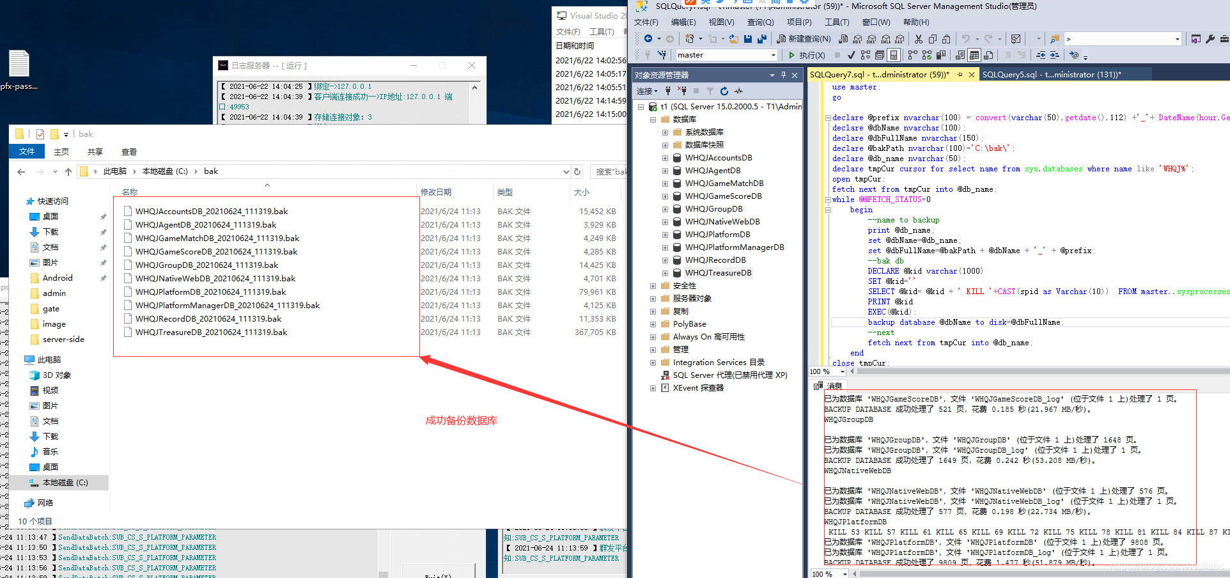
Task: Click the MDX query icon in SSMS toolbar
Action: (857, 39)
